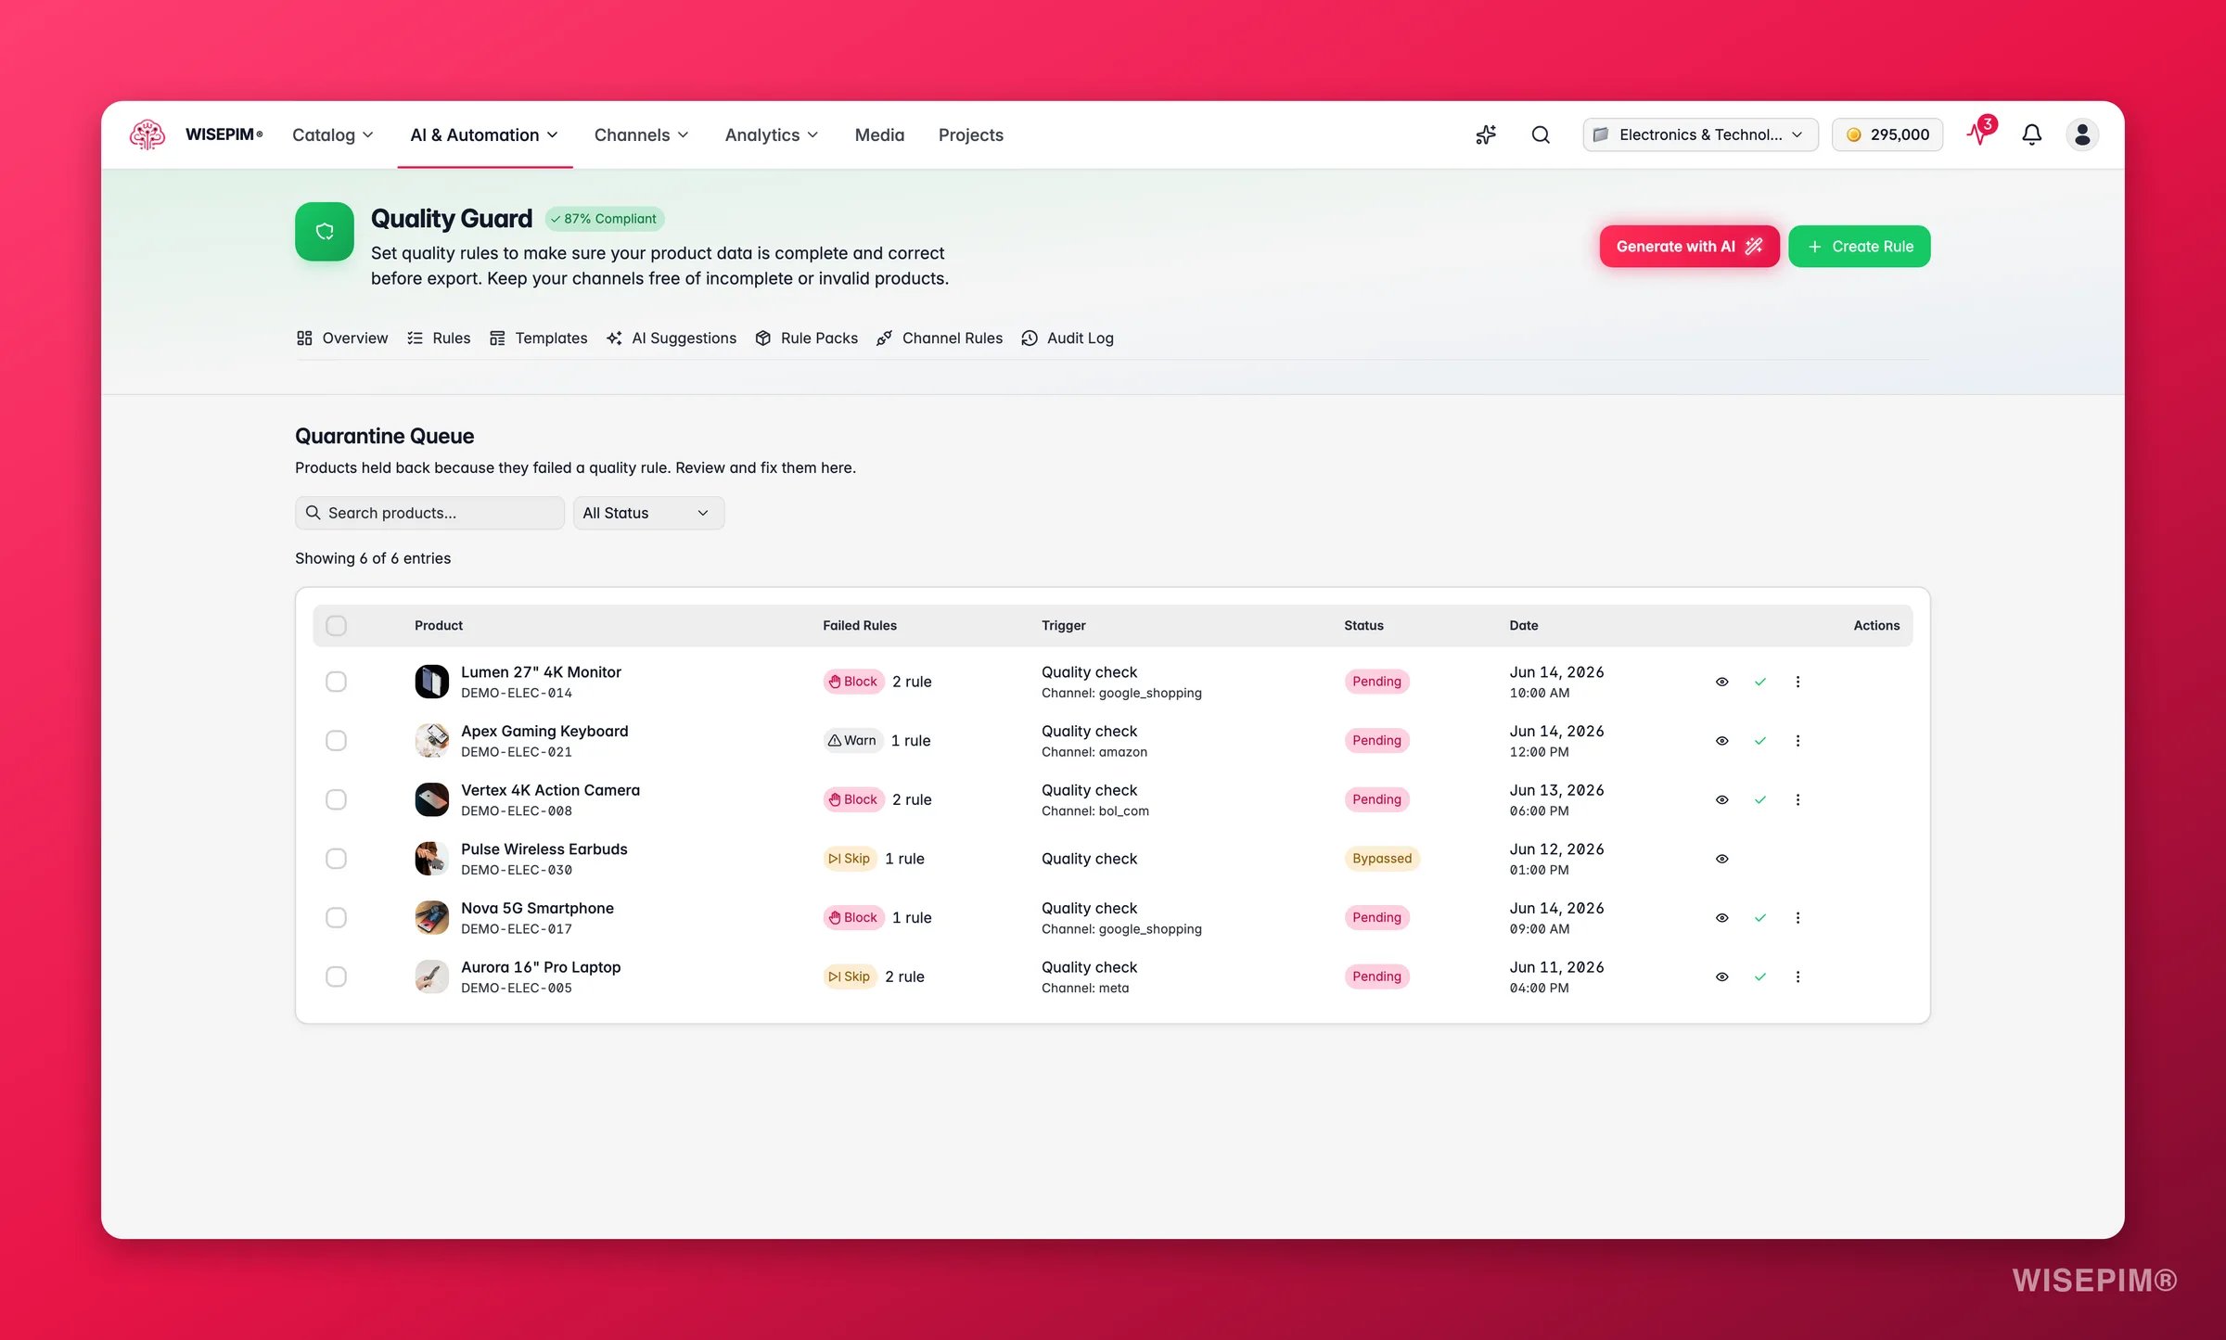Select the Aurora 16" Pro Laptop row checkbox

pos(336,976)
